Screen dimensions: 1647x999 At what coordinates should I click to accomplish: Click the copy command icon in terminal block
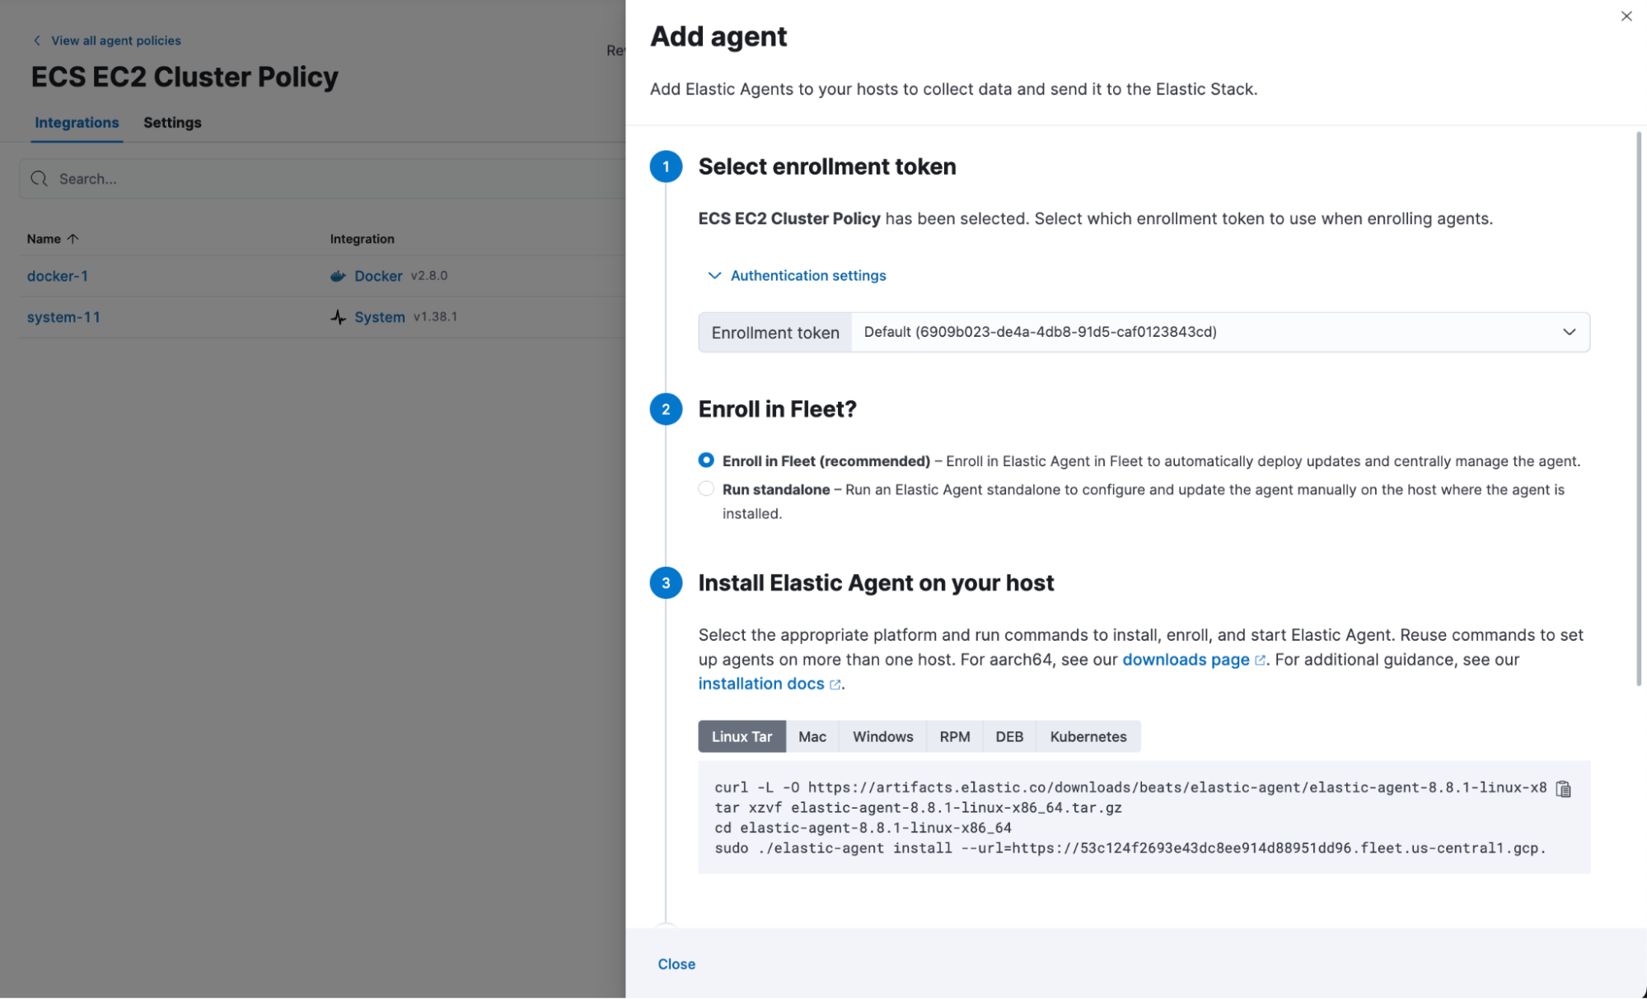[1564, 789]
